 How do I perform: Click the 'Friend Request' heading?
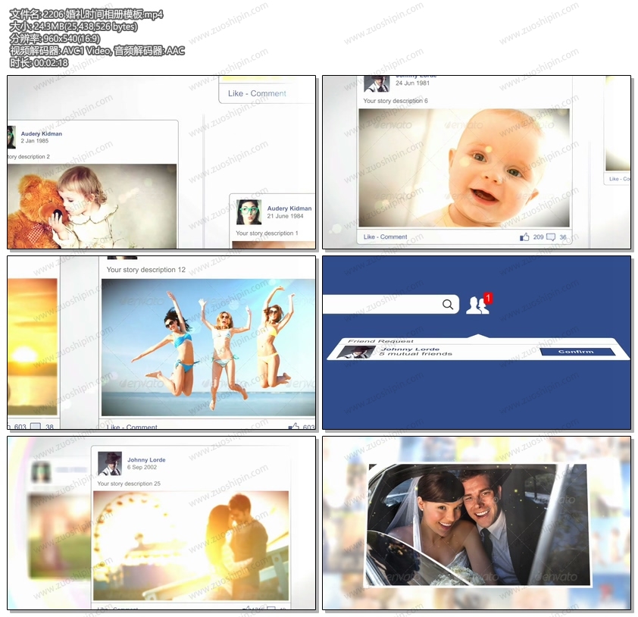[380, 341]
